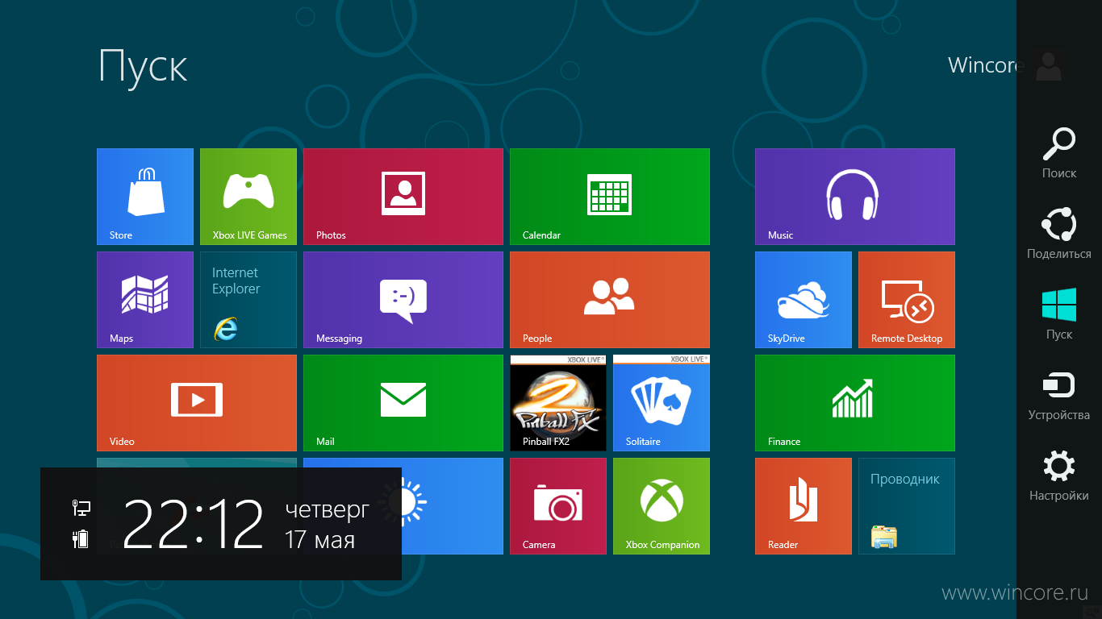Open the Проводник file explorer tile
1102x619 pixels.
pos(907,506)
